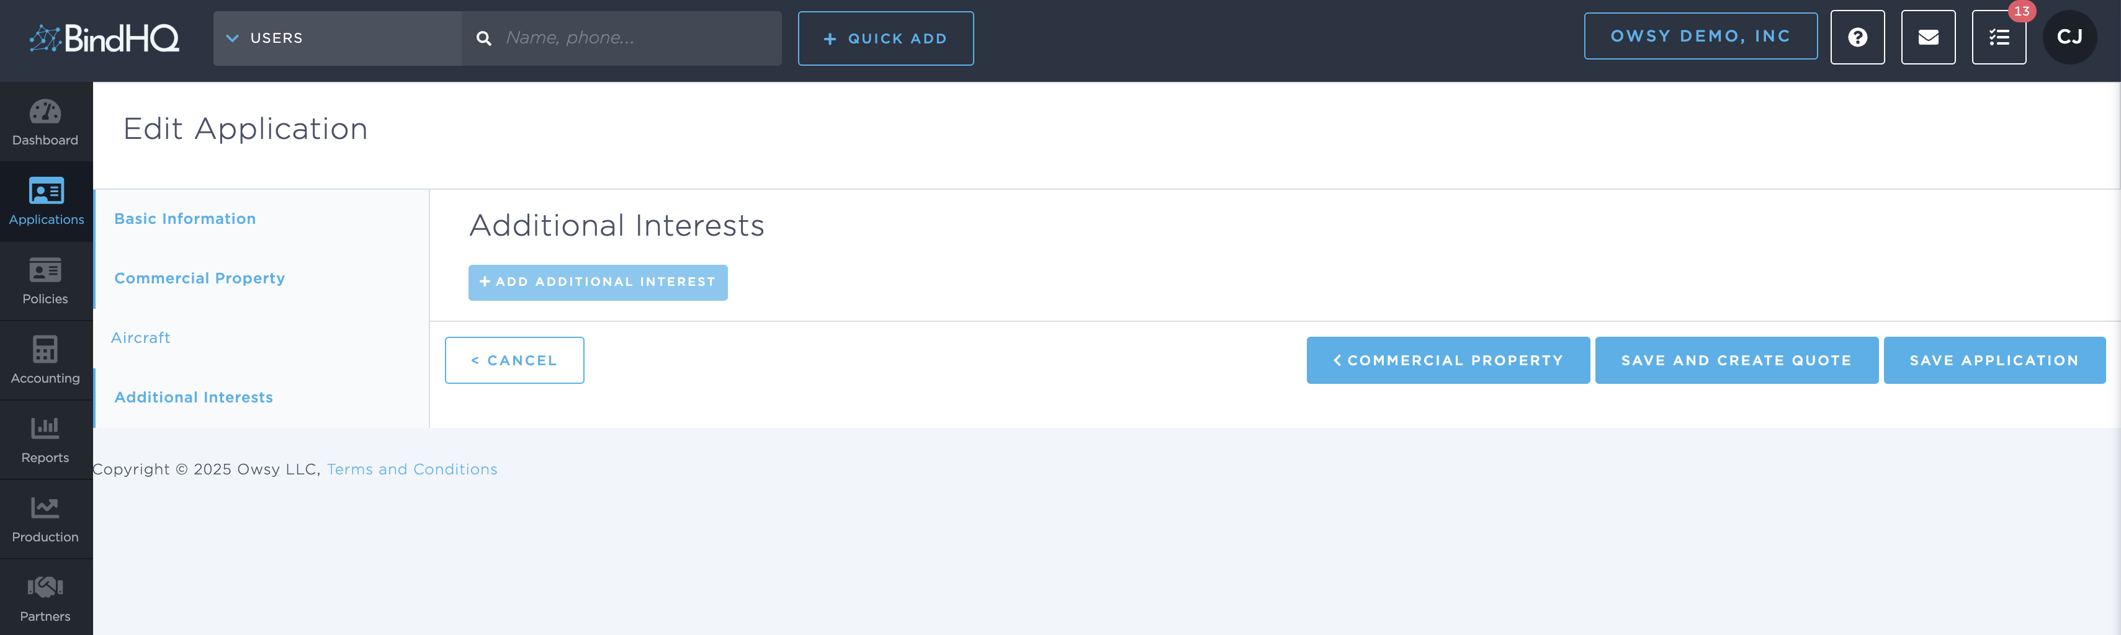Switch to the Aircraft section
2121x635 pixels.
pyautogui.click(x=141, y=338)
